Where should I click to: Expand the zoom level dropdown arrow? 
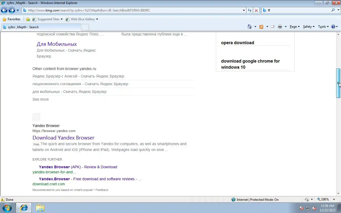click(334, 199)
